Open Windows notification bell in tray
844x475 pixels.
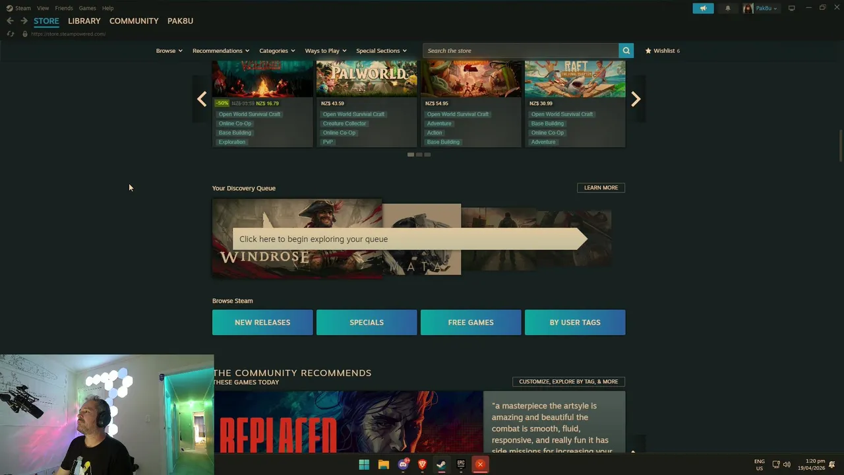pos(832,464)
